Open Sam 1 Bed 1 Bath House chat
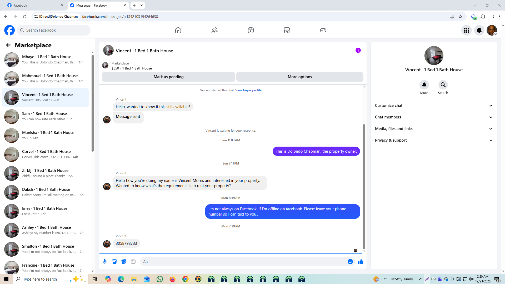The height and width of the screenshot is (284, 505). pyautogui.click(x=46, y=117)
